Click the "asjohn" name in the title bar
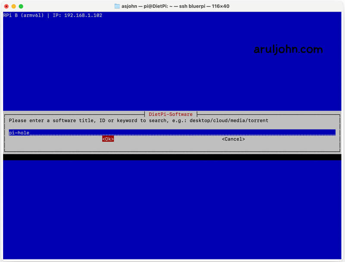 tap(129, 6)
